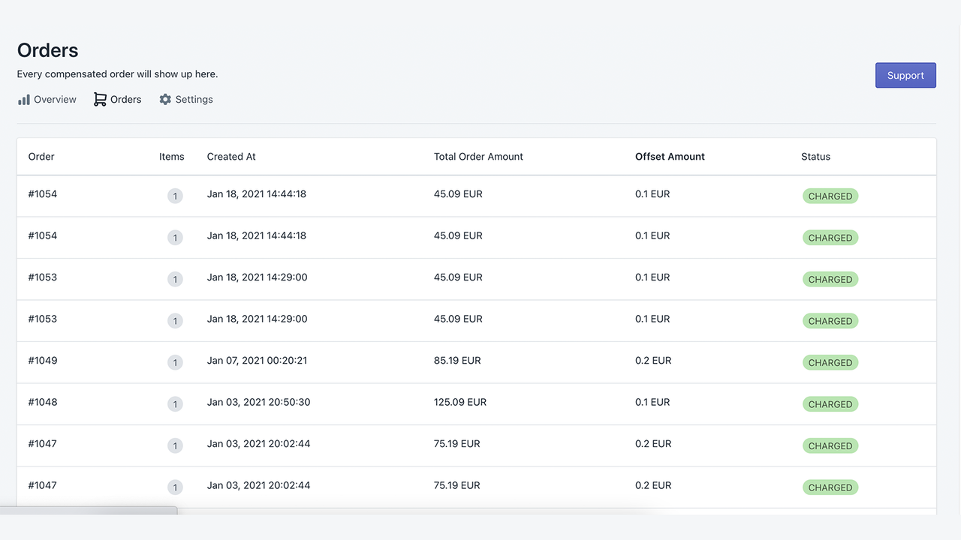Viewport: 961px width, 540px height.
Task: Click the items count badge for order #1049
Action: pyautogui.click(x=175, y=362)
